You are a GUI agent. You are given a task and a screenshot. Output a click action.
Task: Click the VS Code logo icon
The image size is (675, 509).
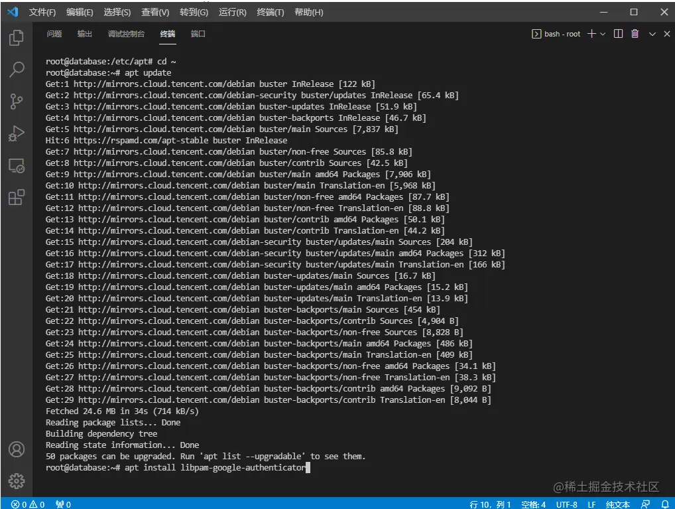point(13,12)
